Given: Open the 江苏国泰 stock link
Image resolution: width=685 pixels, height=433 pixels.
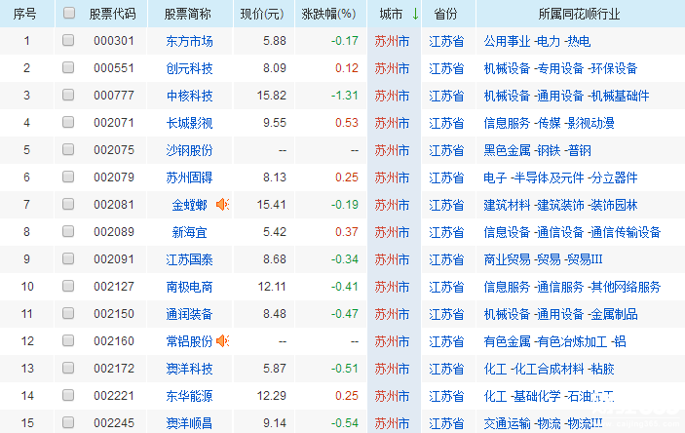Looking at the screenshot, I should click(189, 259).
